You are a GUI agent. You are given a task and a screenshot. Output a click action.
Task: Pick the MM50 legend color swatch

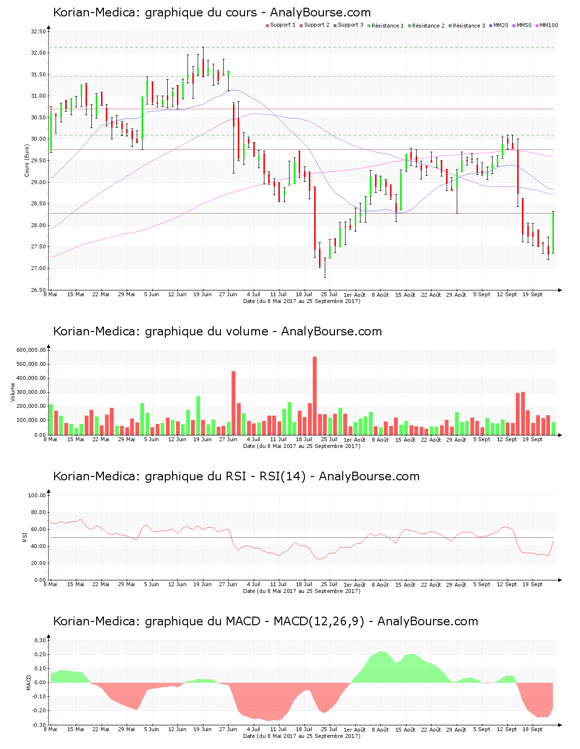(514, 25)
